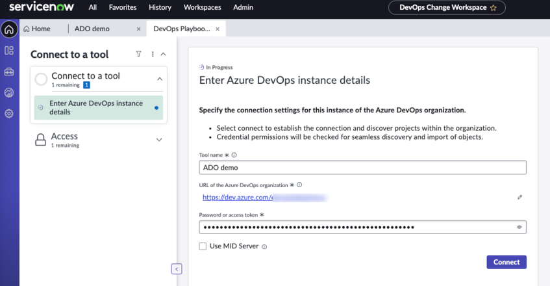Click the Connect button

(x=506, y=262)
